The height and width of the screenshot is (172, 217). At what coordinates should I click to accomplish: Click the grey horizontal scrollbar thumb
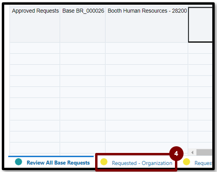204,152
